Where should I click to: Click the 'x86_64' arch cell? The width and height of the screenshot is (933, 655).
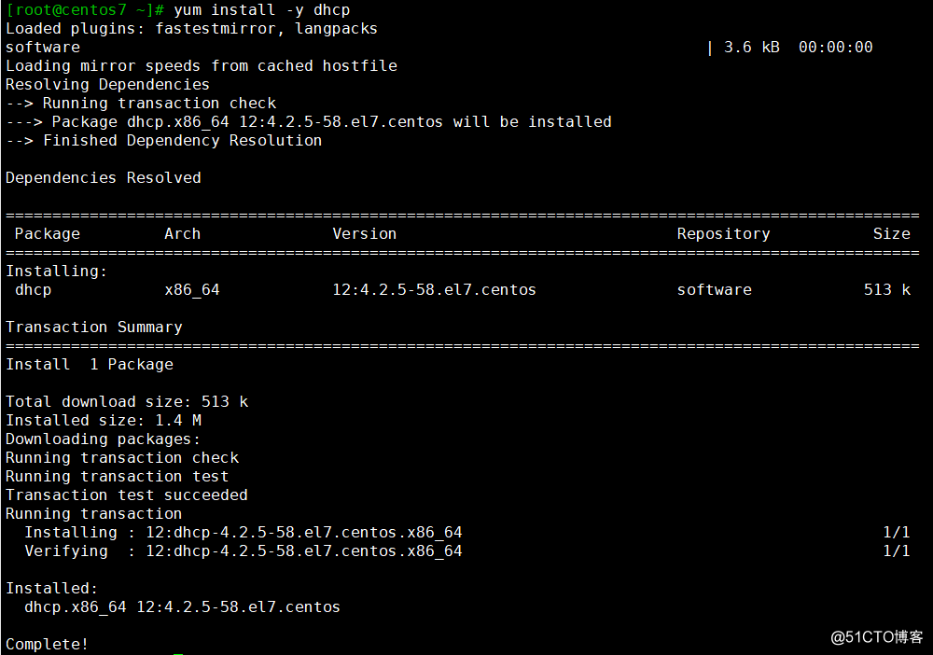click(x=192, y=290)
